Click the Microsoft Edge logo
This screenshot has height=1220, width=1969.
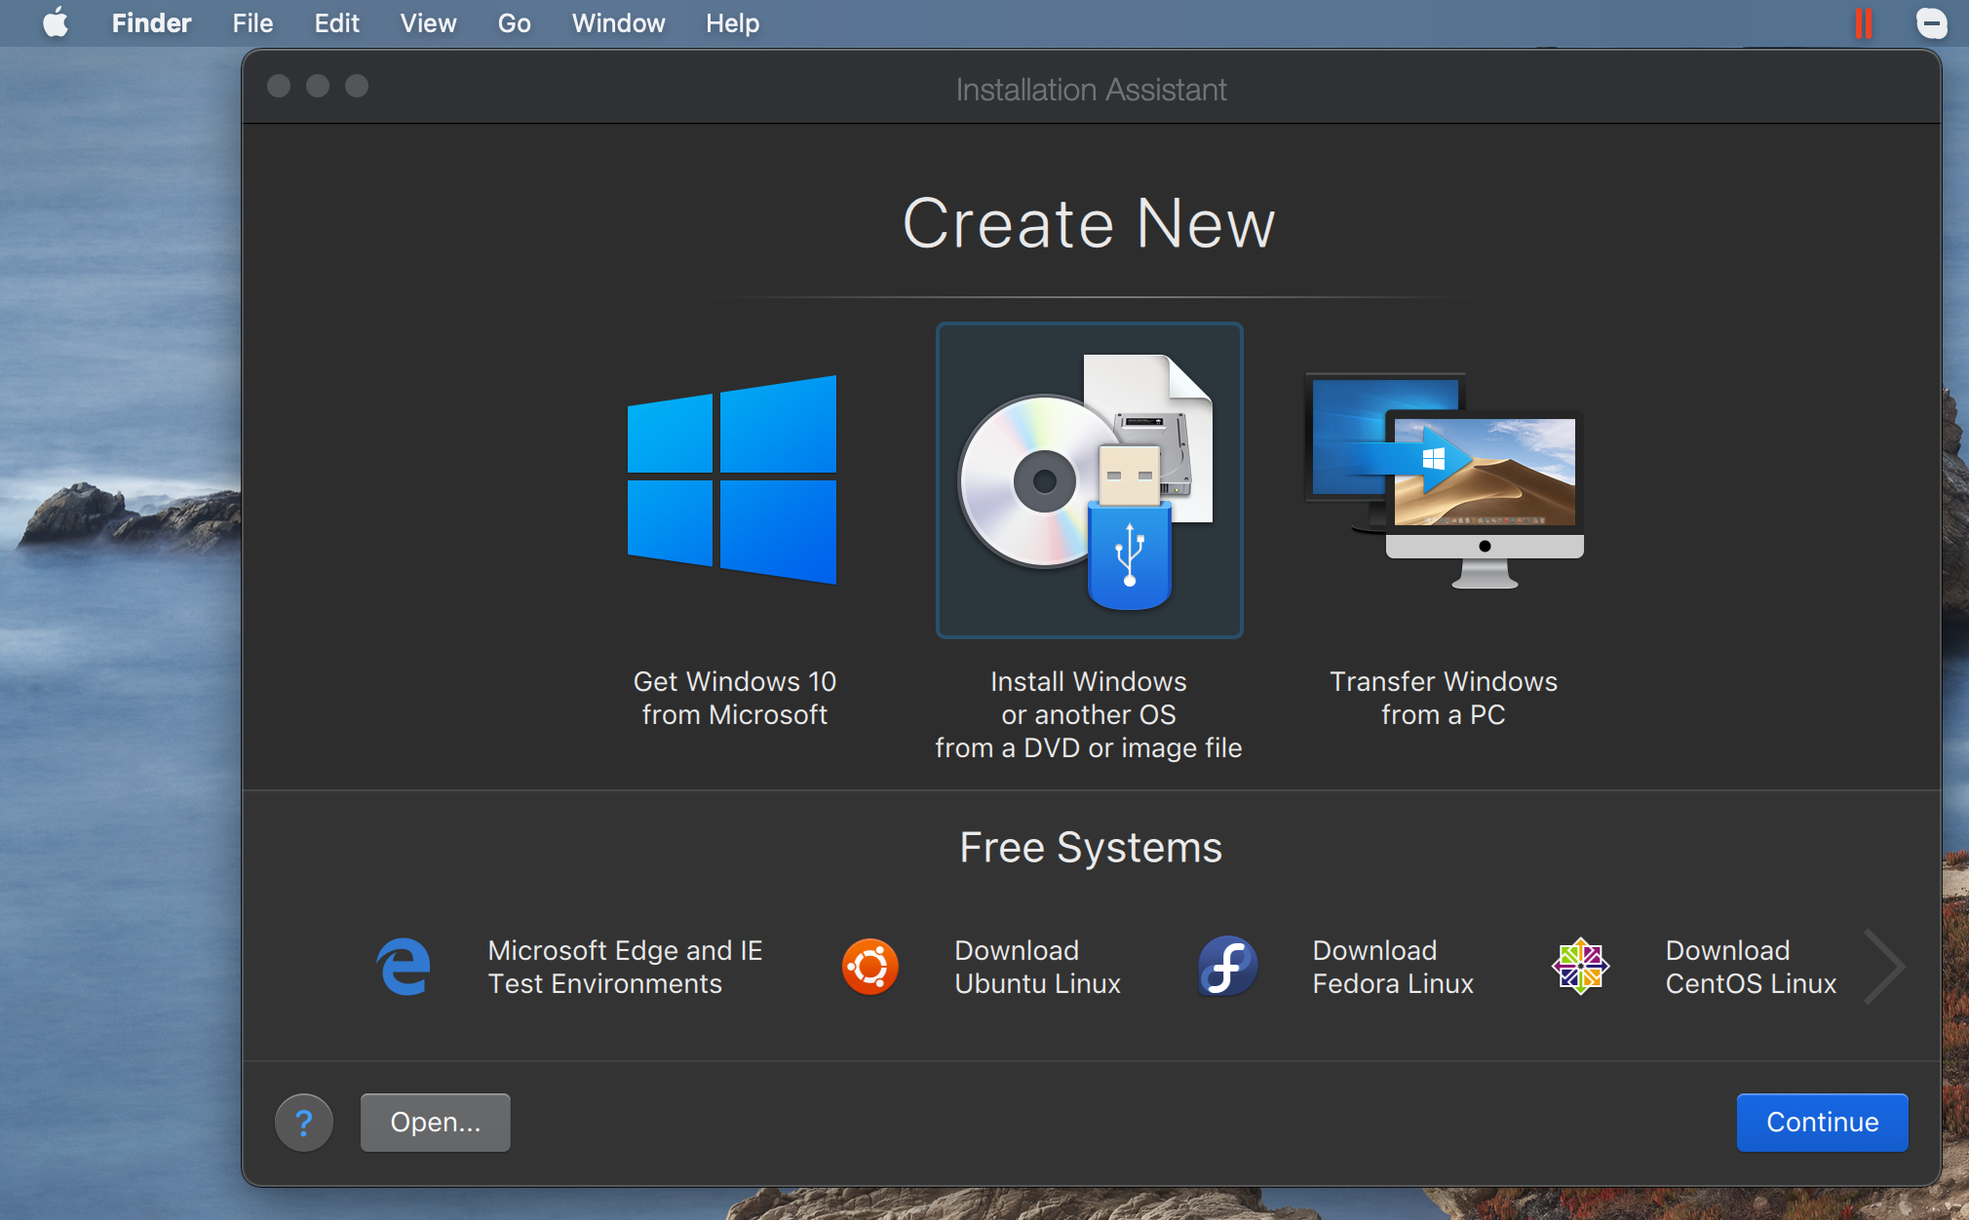[x=404, y=967]
